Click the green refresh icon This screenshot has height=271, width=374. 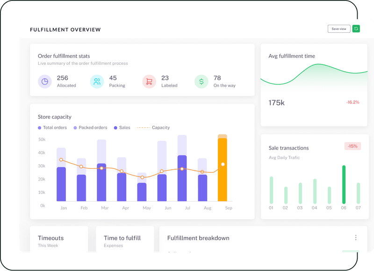(x=356, y=28)
